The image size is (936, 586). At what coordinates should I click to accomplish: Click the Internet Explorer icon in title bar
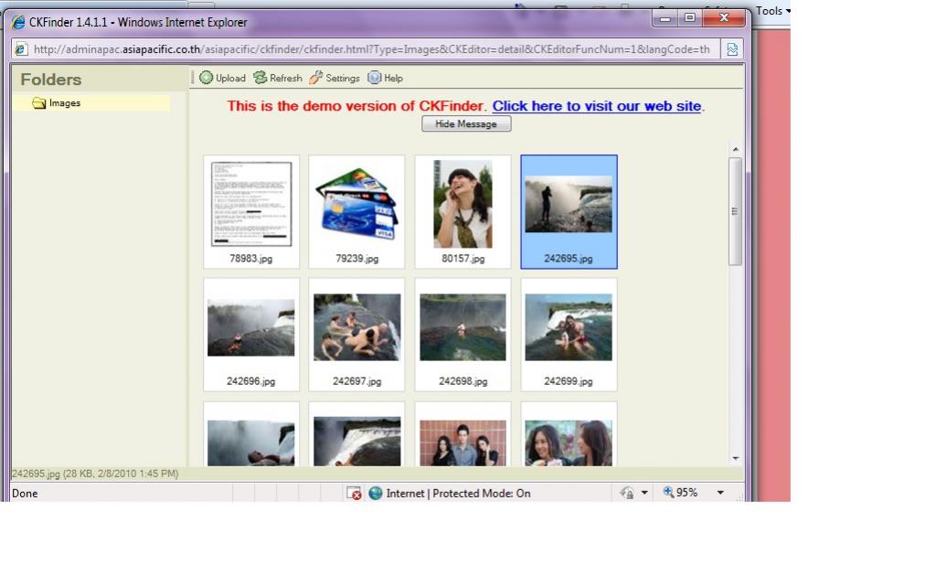pyautogui.click(x=18, y=22)
